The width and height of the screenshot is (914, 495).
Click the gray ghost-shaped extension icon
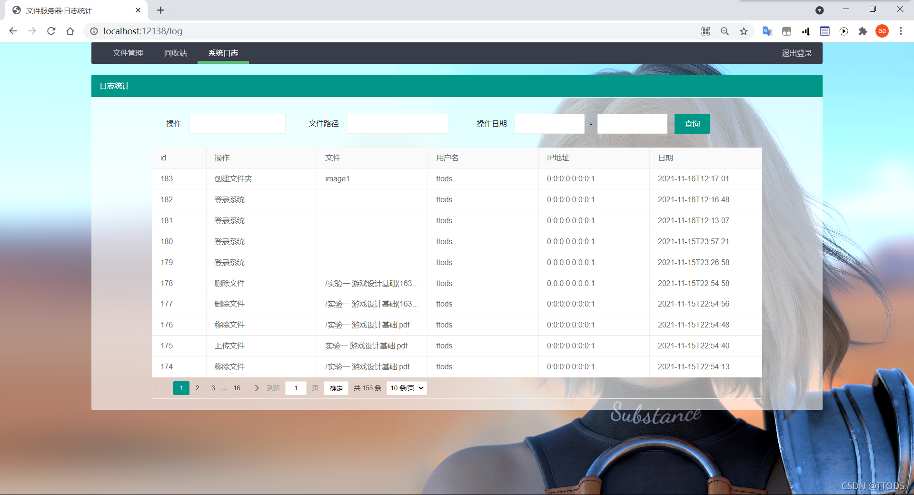pyautogui.click(x=786, y=31)
